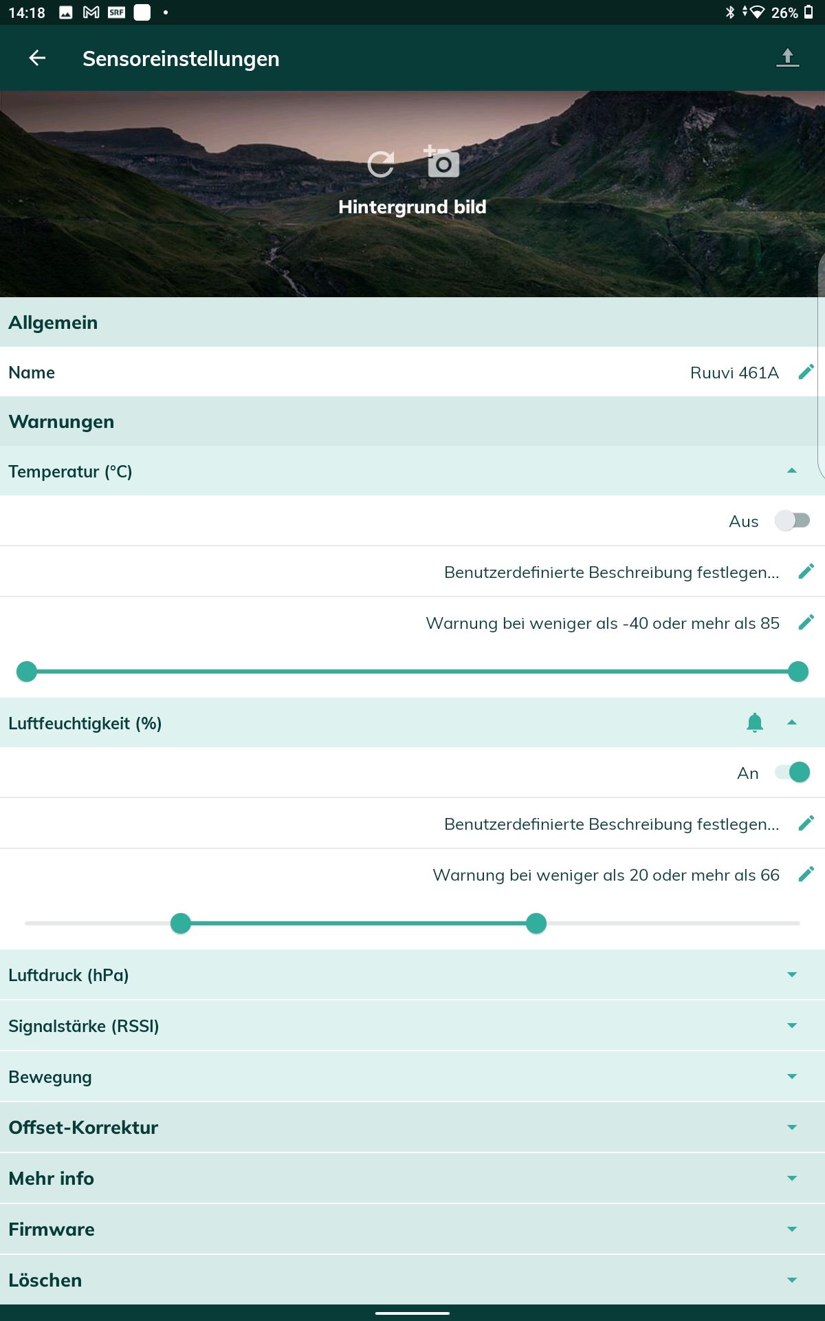Enable the temperature warning switch

792,521
